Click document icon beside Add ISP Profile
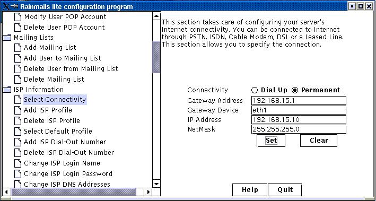The image size is (376, 201). [x=18, y=110]
